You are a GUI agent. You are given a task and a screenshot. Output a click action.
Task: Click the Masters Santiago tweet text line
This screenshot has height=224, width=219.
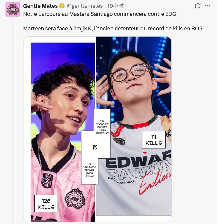[x=100, y=14]
